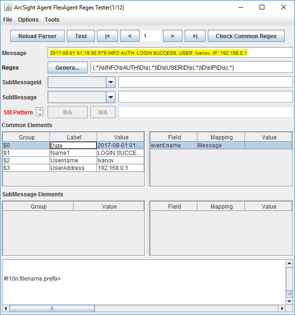The height and width of the screenshot is (315, 295).
Task: Click the UserAddress label cell
Action: click(74, 168)
